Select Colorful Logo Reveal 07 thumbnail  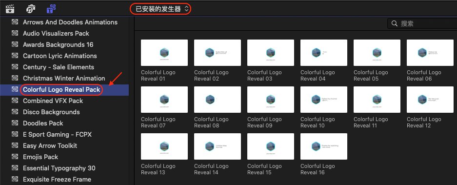164,100
